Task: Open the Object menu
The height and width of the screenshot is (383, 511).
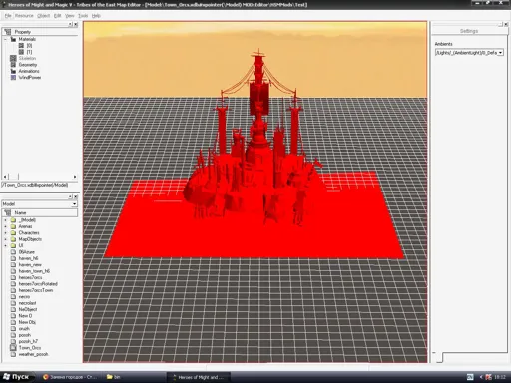Action: [43, 16]
